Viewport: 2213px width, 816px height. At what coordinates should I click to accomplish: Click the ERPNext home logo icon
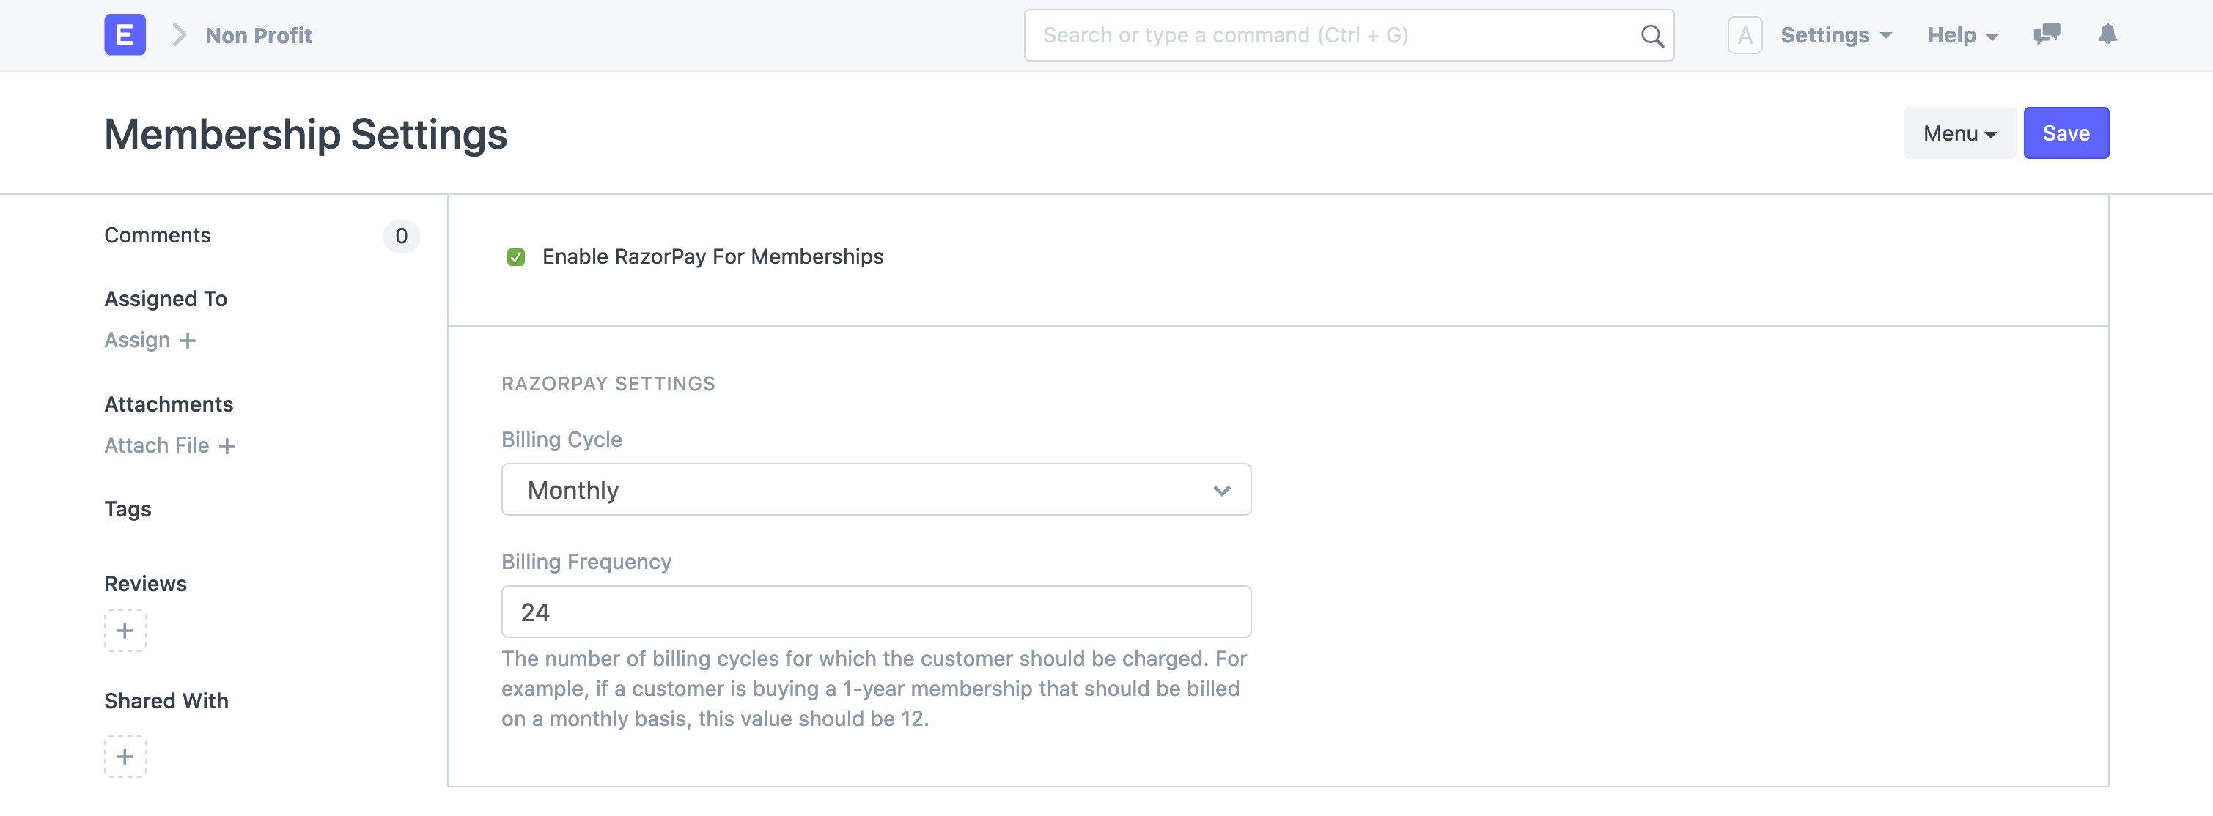(125, 35)
